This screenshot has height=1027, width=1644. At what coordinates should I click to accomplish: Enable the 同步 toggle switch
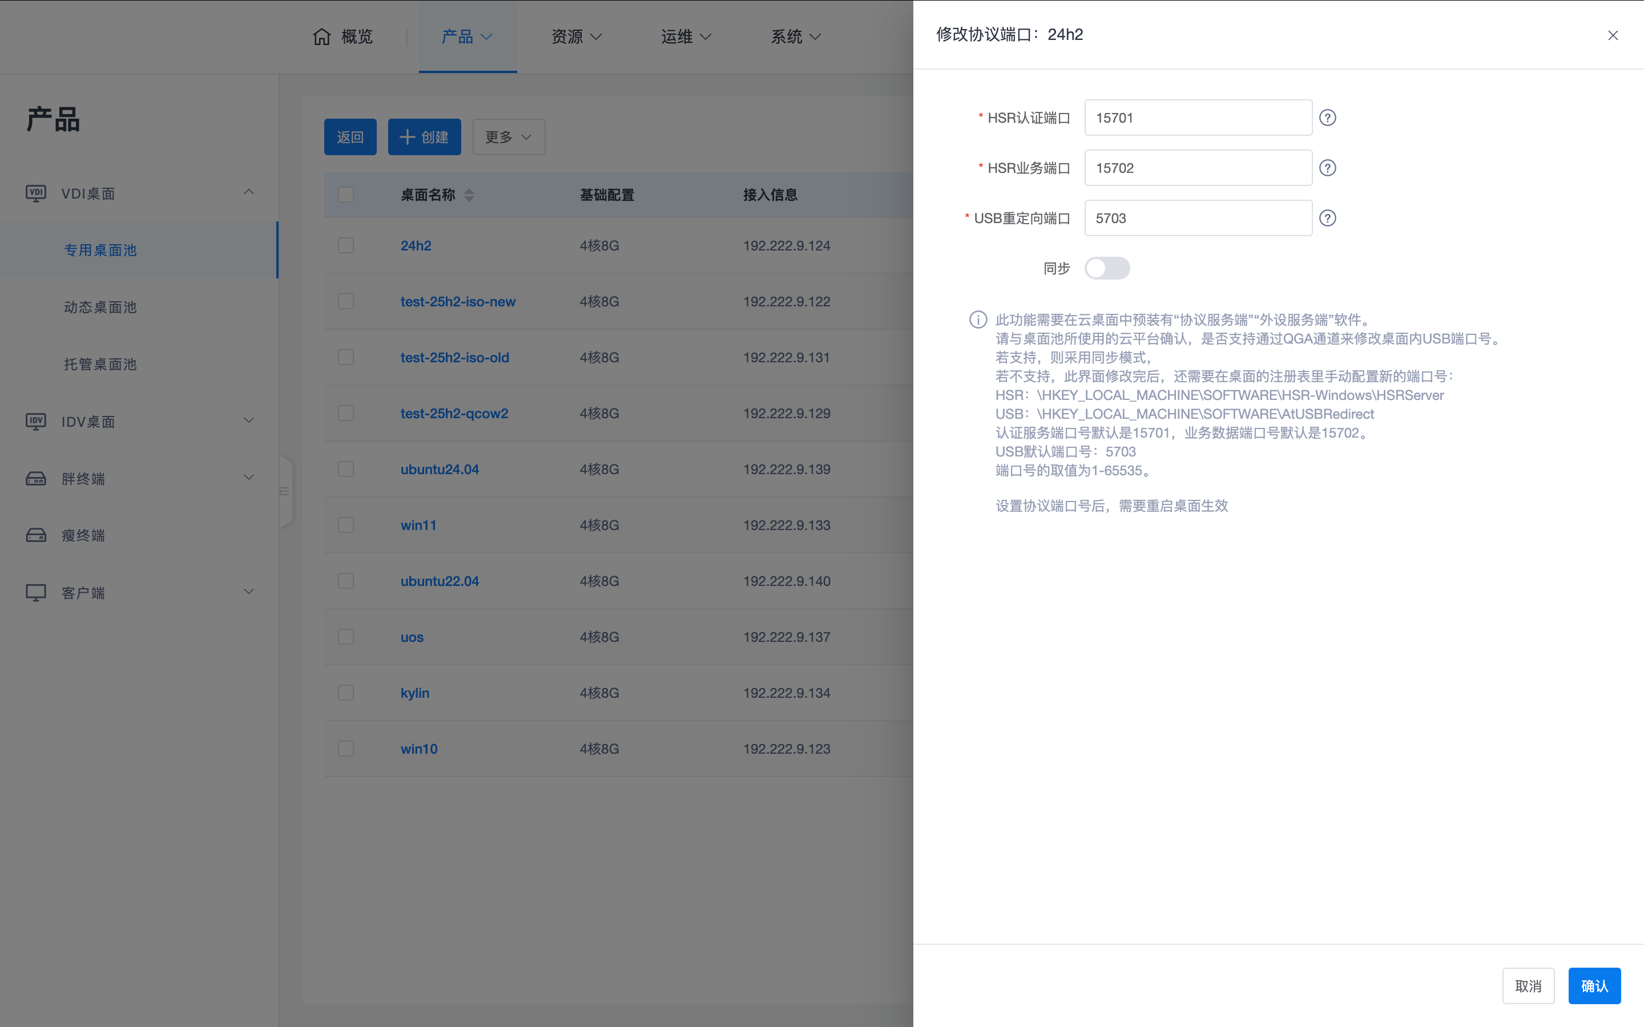pyautogui.click(x=1107, y=268)
